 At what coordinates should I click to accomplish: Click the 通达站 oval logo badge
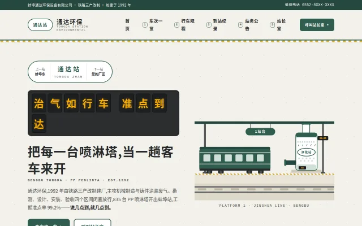(x=40, y=25)
